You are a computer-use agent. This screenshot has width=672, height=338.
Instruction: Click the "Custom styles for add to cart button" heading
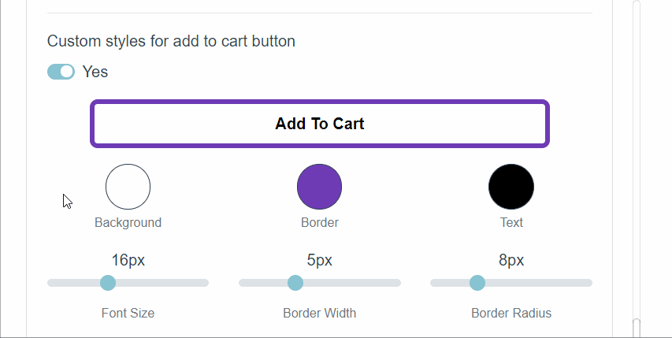tap(171, 41)
